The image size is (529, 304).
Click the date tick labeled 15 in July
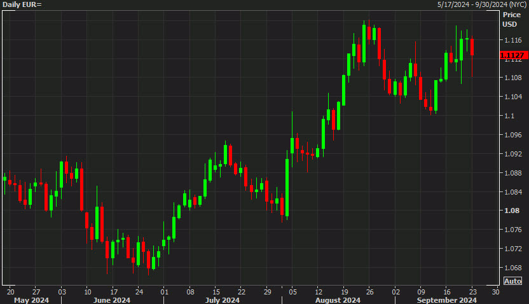click(x=216, y=292)
